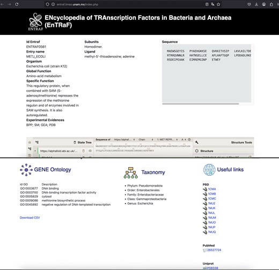Open PDB link 1MJM
Viewport: 279px width, 270px height.
click(212, 217)
